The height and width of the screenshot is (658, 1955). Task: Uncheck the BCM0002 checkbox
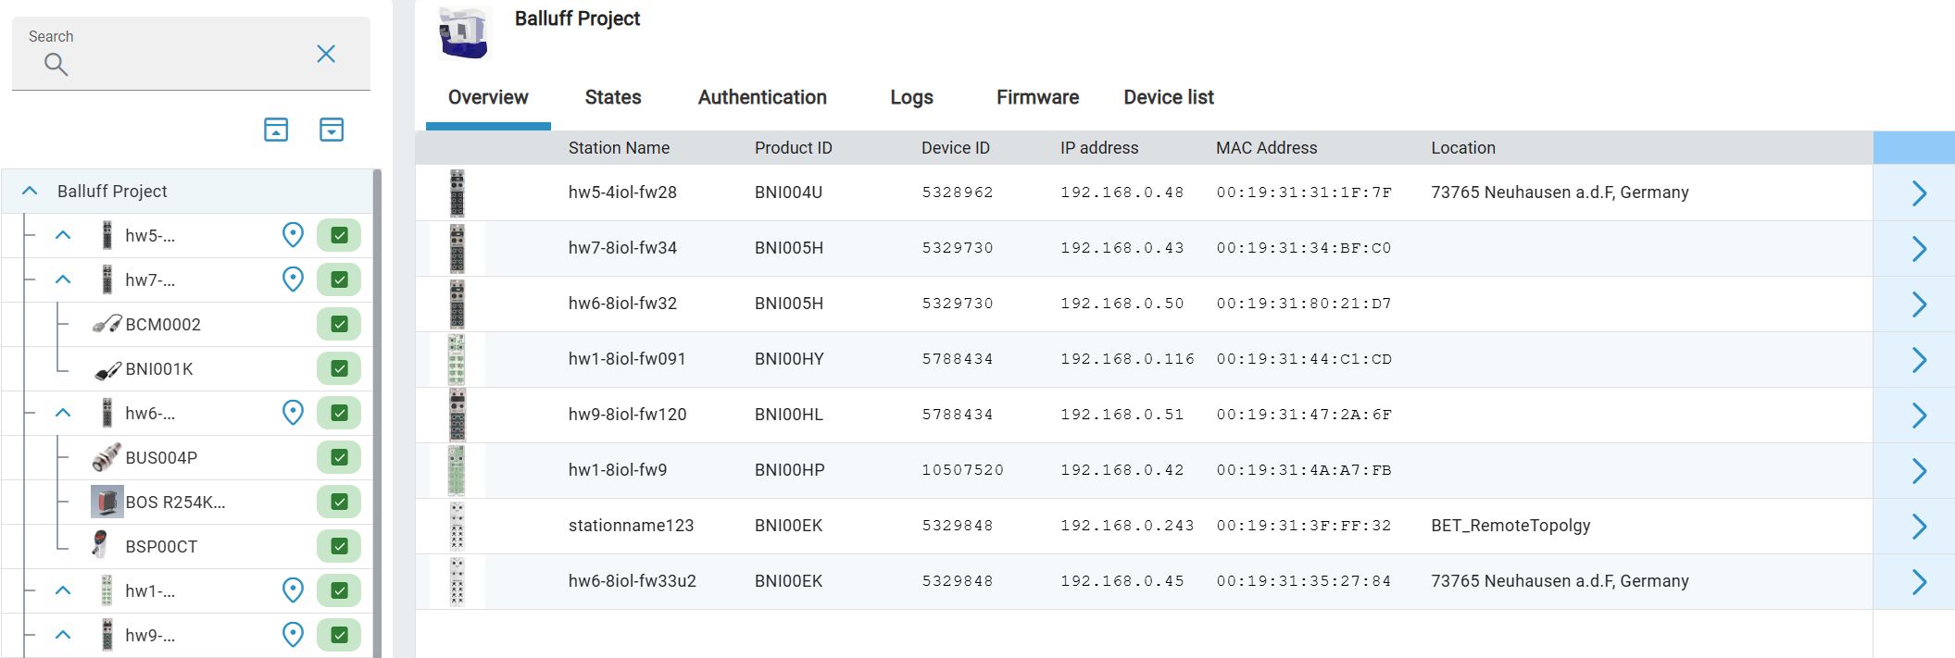pos(339,324)
